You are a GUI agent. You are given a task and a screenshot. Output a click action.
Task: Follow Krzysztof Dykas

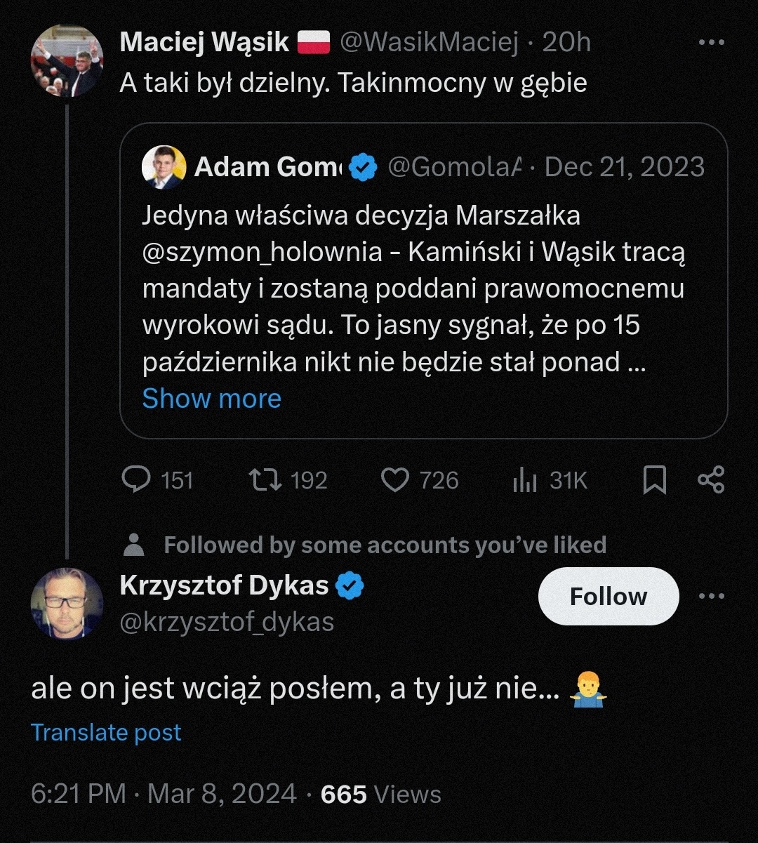pyautogui.click(x=609, y=596)
